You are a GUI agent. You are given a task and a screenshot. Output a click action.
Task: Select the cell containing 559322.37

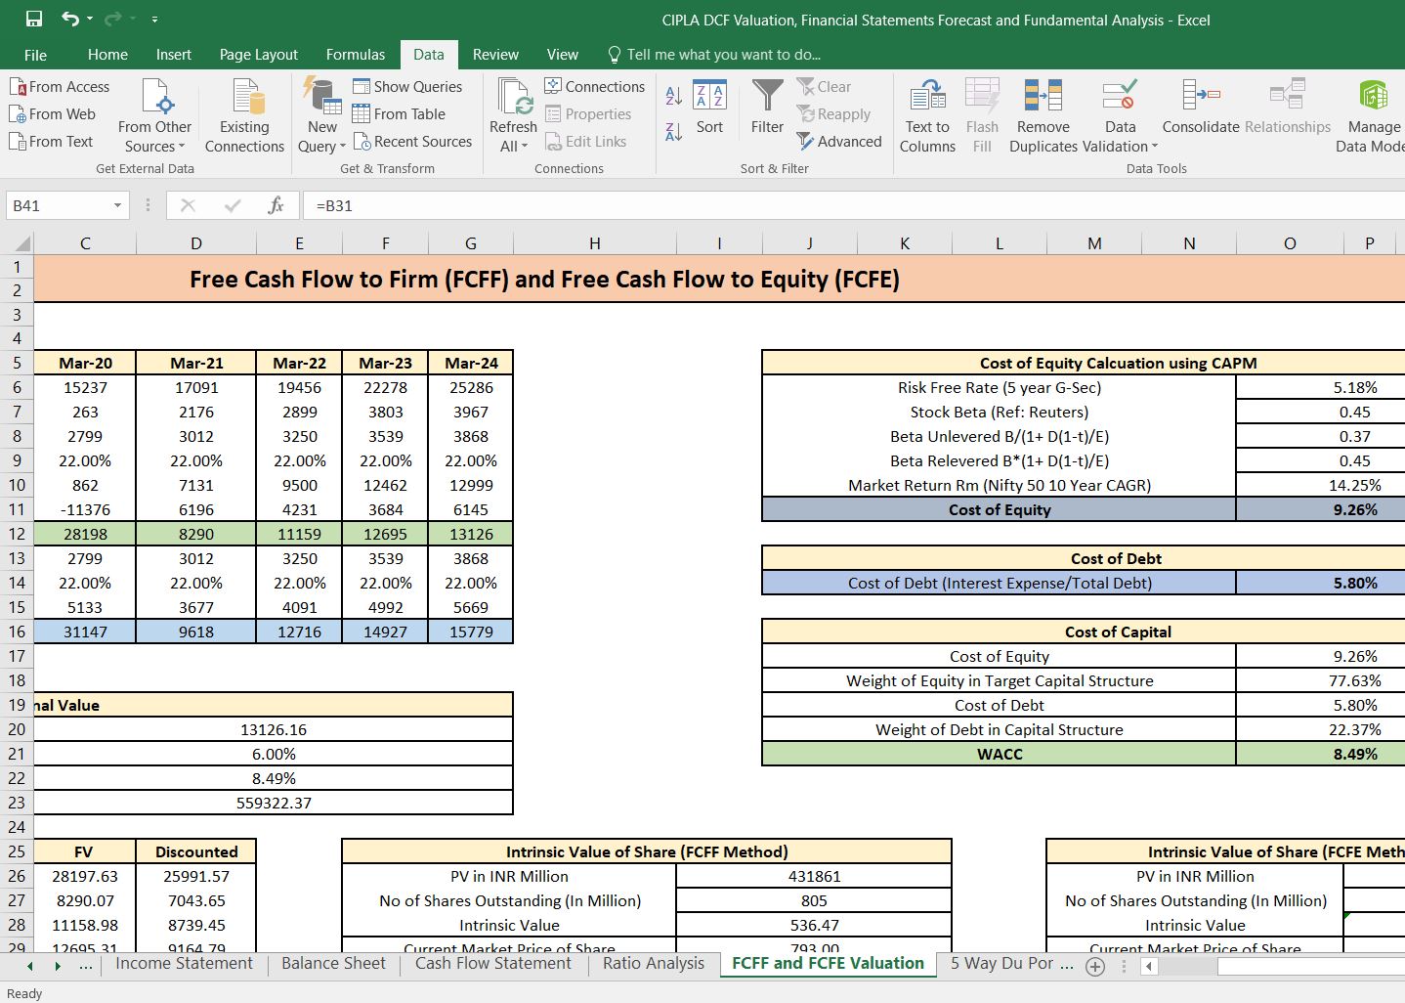(274, 803)
